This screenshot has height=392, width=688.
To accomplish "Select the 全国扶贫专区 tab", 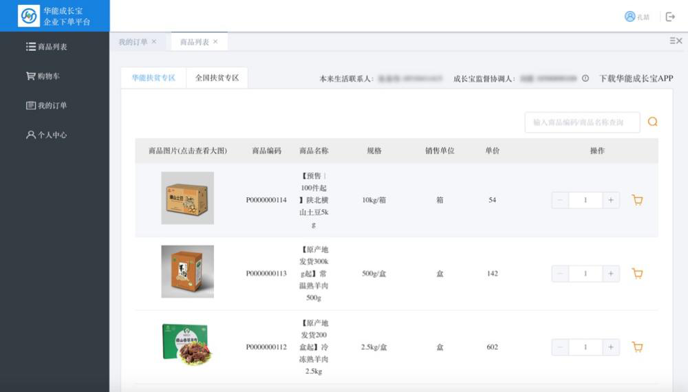I will (x=217, y=78).
